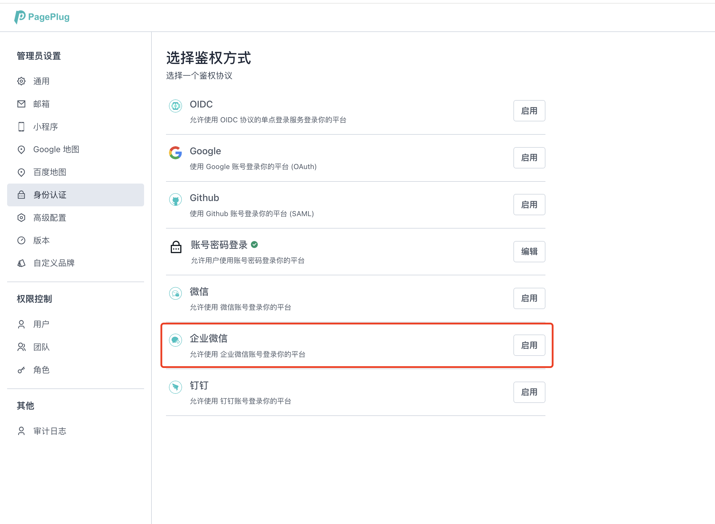
Task: Click the map pin icon for Google 地图
Action: pyautogui.click(x=21, y=150)
